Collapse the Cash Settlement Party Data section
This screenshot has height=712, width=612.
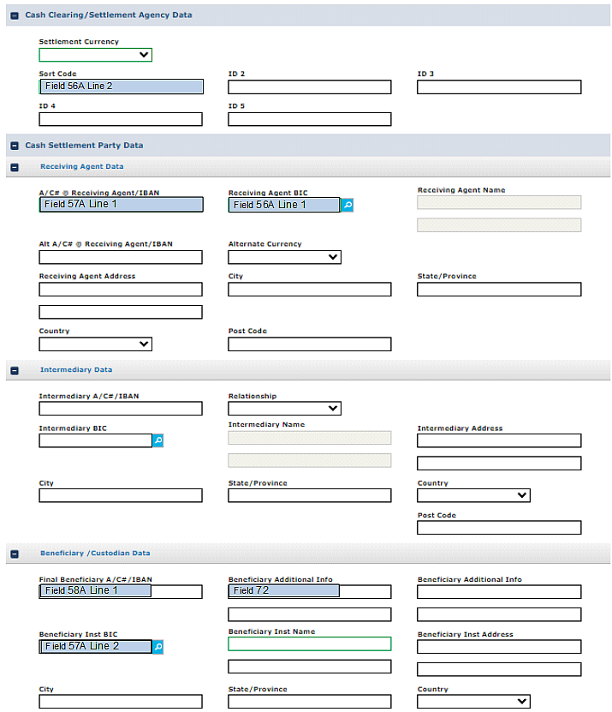click(15, 146)
